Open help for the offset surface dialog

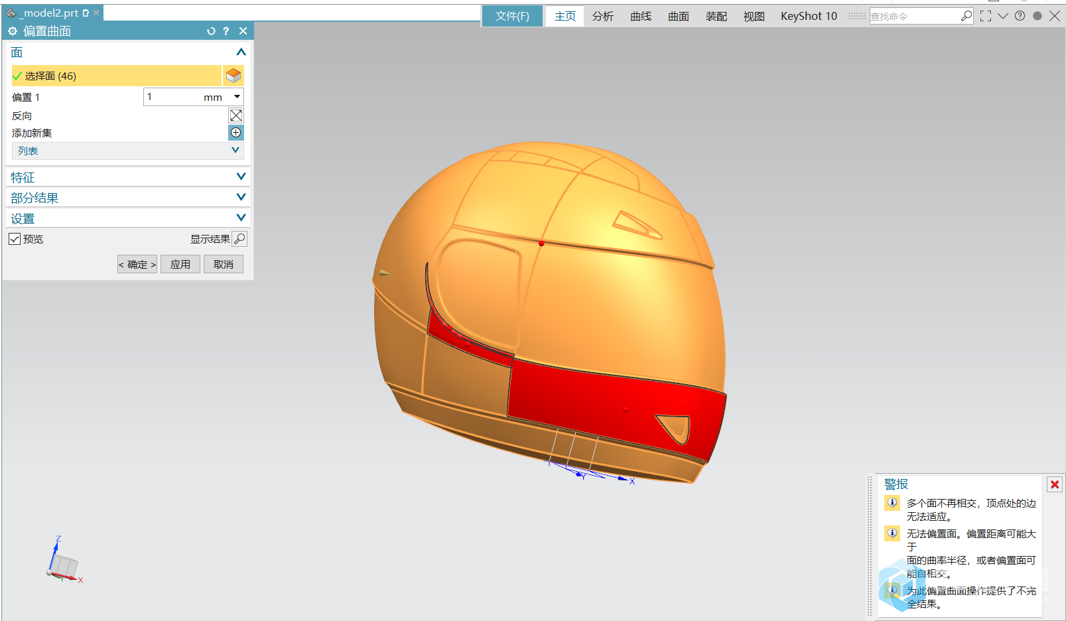226,31
